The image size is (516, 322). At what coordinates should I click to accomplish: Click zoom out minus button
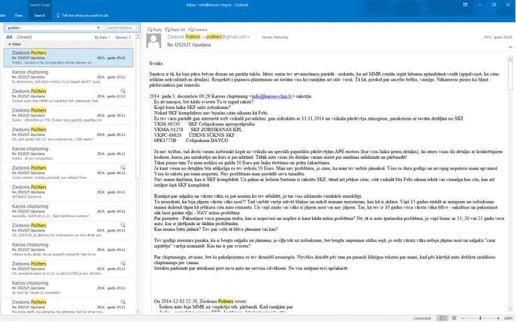pos(463,318)
